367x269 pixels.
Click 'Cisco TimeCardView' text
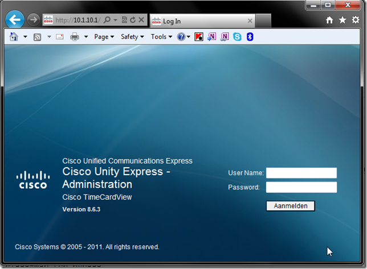pos(97,197)
